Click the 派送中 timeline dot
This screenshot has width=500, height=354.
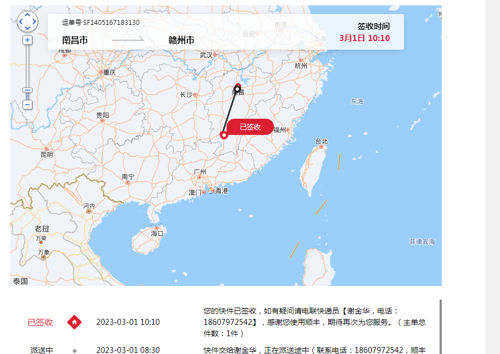pyautogui.click(x=74, y=351)
